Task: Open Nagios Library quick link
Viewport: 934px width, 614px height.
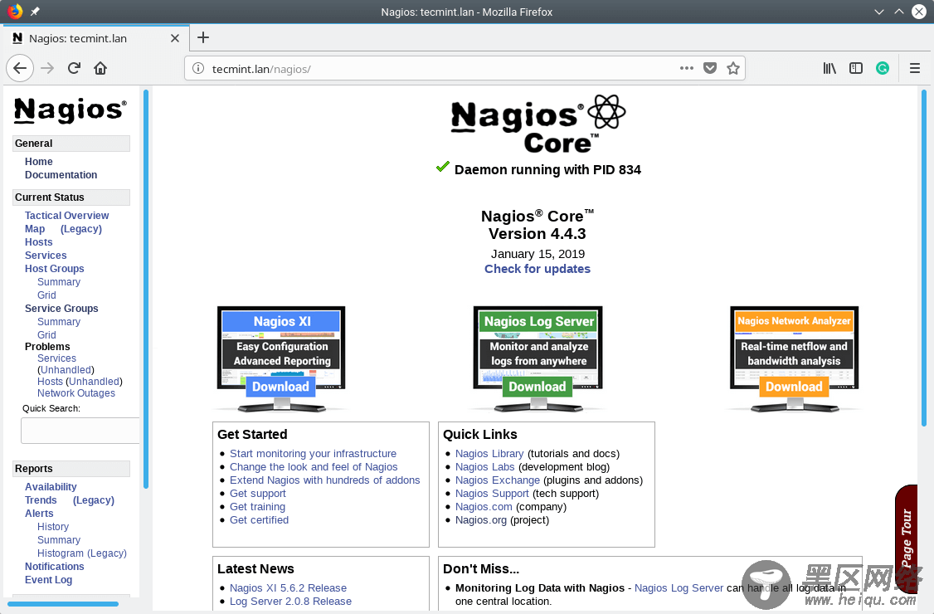Action: coord(489,454)
